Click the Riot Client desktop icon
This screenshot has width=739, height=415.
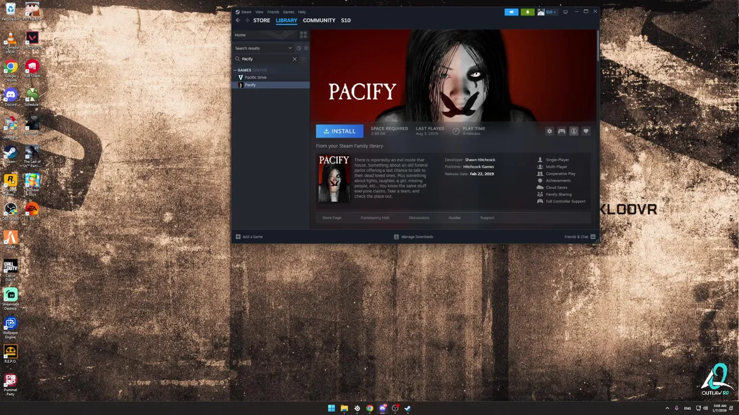(32, 69)
